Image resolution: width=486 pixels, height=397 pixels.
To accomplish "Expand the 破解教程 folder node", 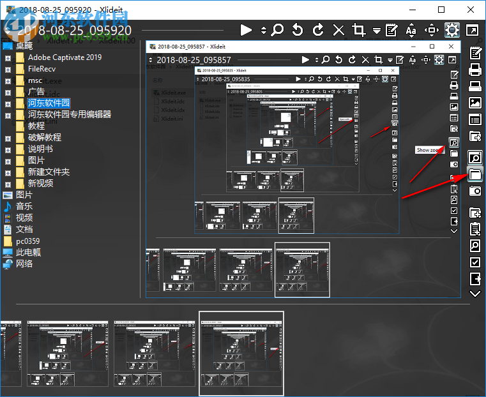I will tap(8, 139).
